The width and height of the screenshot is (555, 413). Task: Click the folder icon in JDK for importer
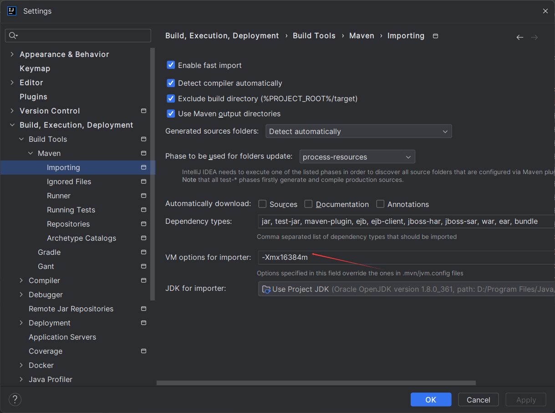[x=266, y=289]
